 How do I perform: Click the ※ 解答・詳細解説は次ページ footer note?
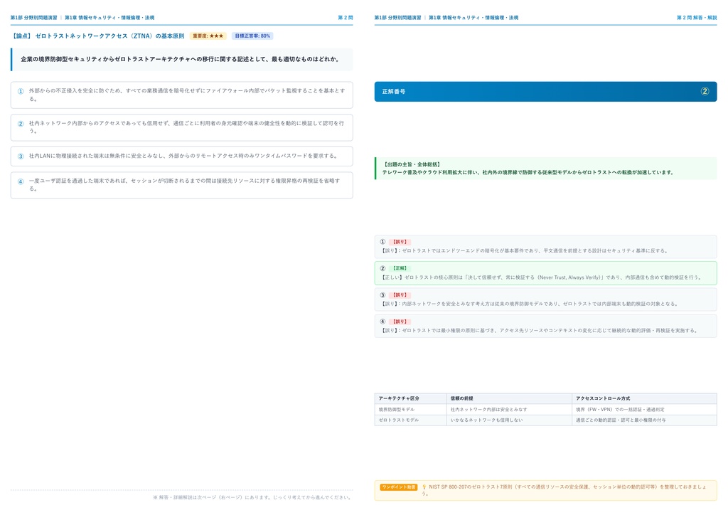(x=252, y=497)
